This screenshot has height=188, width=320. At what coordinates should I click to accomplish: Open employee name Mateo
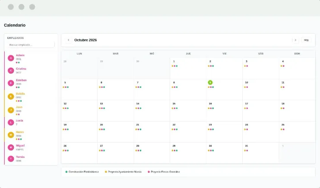pyautogui.click(x=20, y=132)
